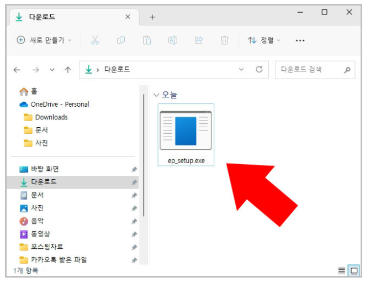Select the ep_setup.exe file thumbnail
This screenshot has width=365, height=282.
pos(186,130)
